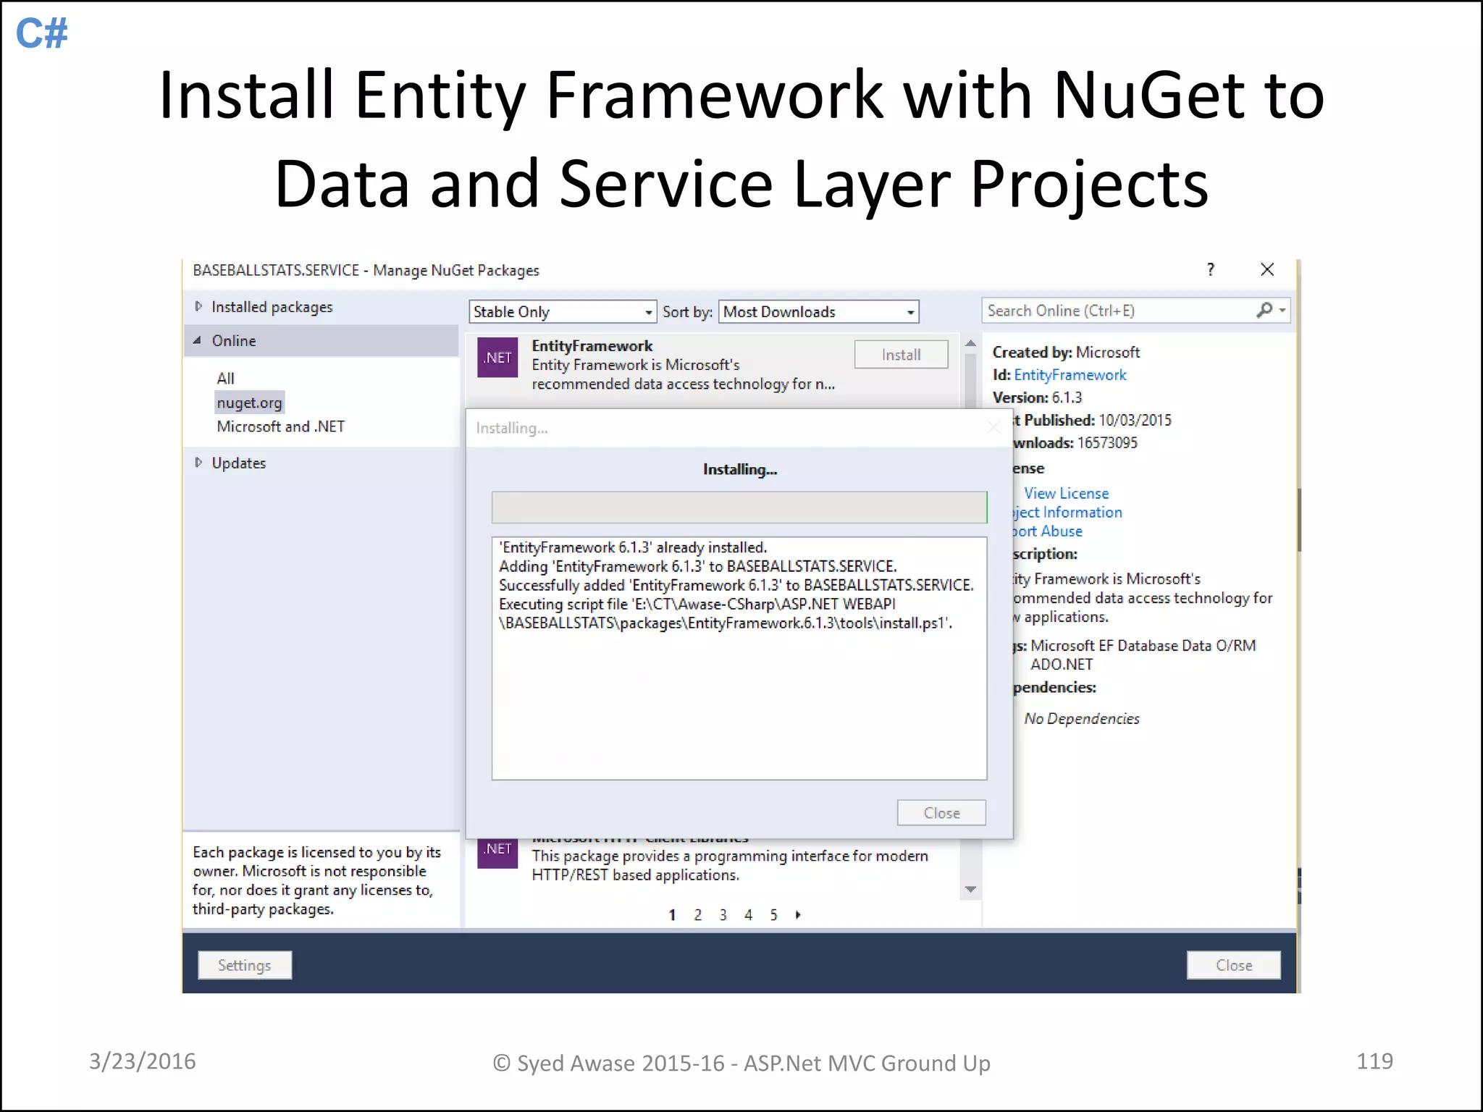Click current page number 1
The height and width of the screenshot is (1112, 1483).
click(x=672, y=915)
